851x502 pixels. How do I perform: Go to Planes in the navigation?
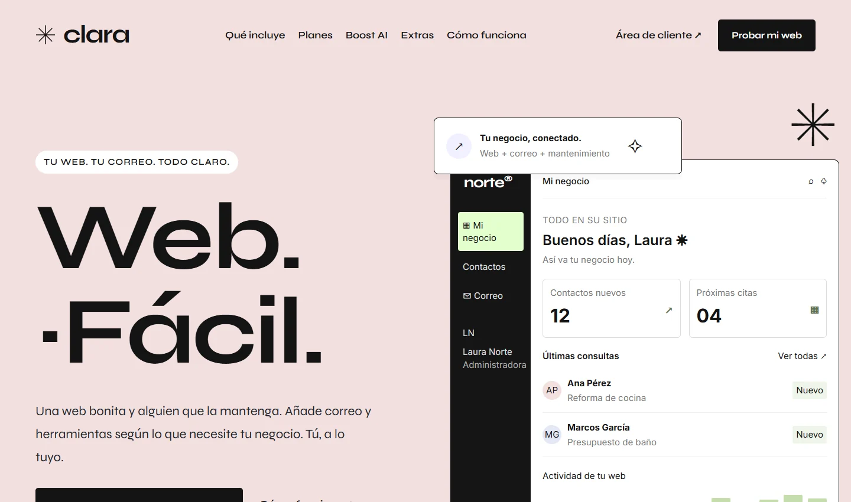316,35
